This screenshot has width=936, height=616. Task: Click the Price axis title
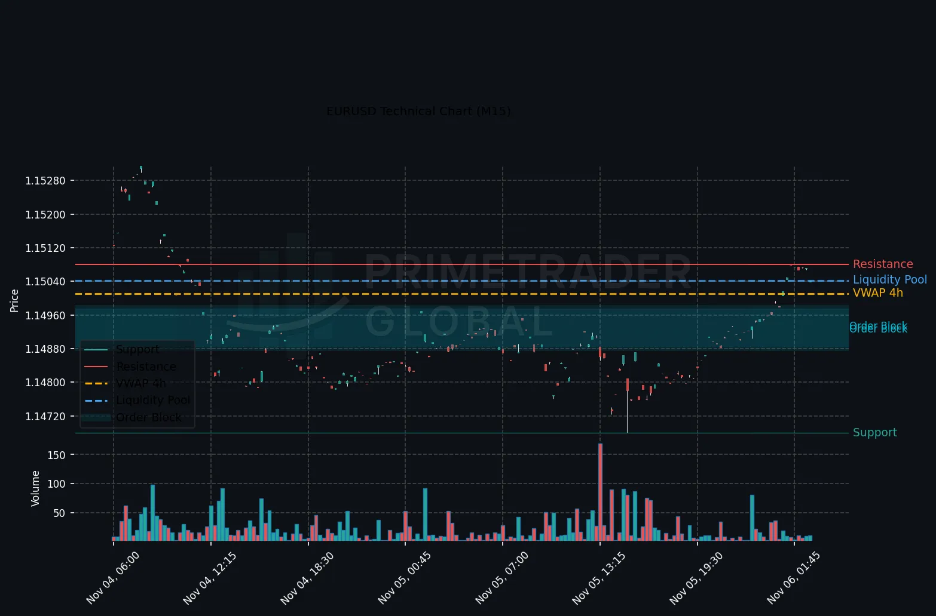[x=14, y=301]
